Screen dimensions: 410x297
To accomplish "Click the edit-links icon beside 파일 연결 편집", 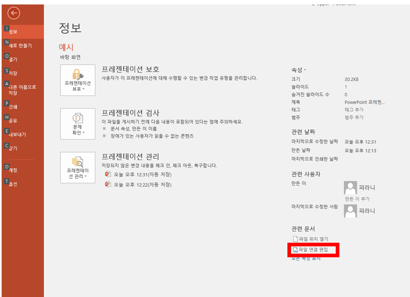I will 296,250.
